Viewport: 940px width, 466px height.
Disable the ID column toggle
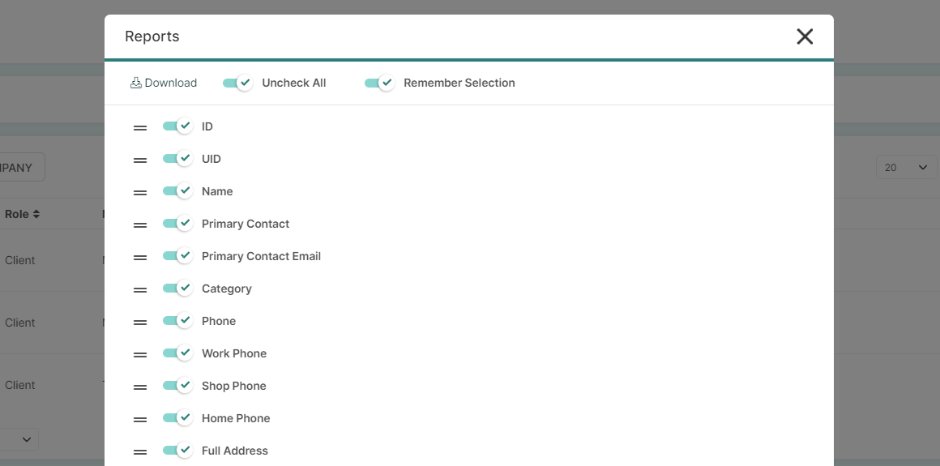(x=178, y=126)
